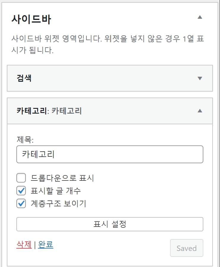Click the 표시할 글 개수 label text
This screenshot has width=220, height=267.
[x=56, y=191]
